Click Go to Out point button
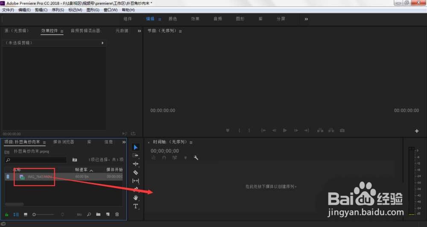The width and height of the screenshot is (427, 227). [307, 131]
